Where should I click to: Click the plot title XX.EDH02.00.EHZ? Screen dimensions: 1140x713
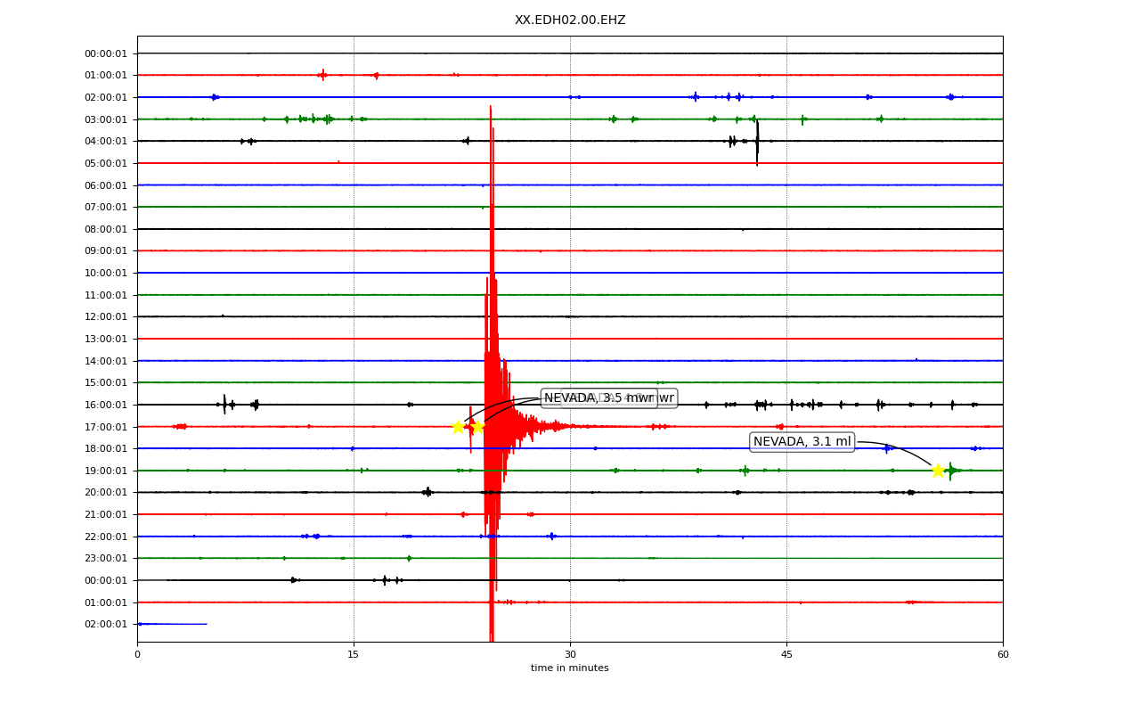point(570,20)
